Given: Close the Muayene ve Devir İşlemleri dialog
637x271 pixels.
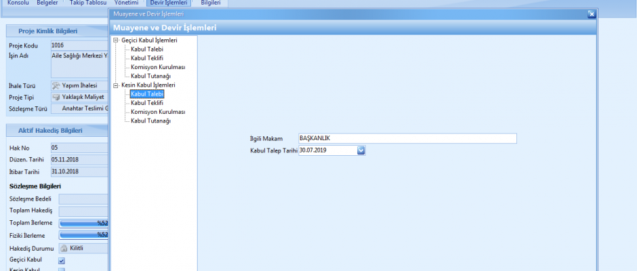Looking at the screenshot, I should coord(591,14).
